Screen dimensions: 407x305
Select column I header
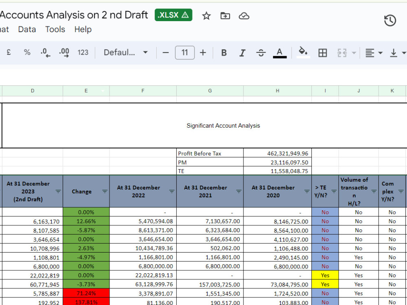(x=325, y=91)
